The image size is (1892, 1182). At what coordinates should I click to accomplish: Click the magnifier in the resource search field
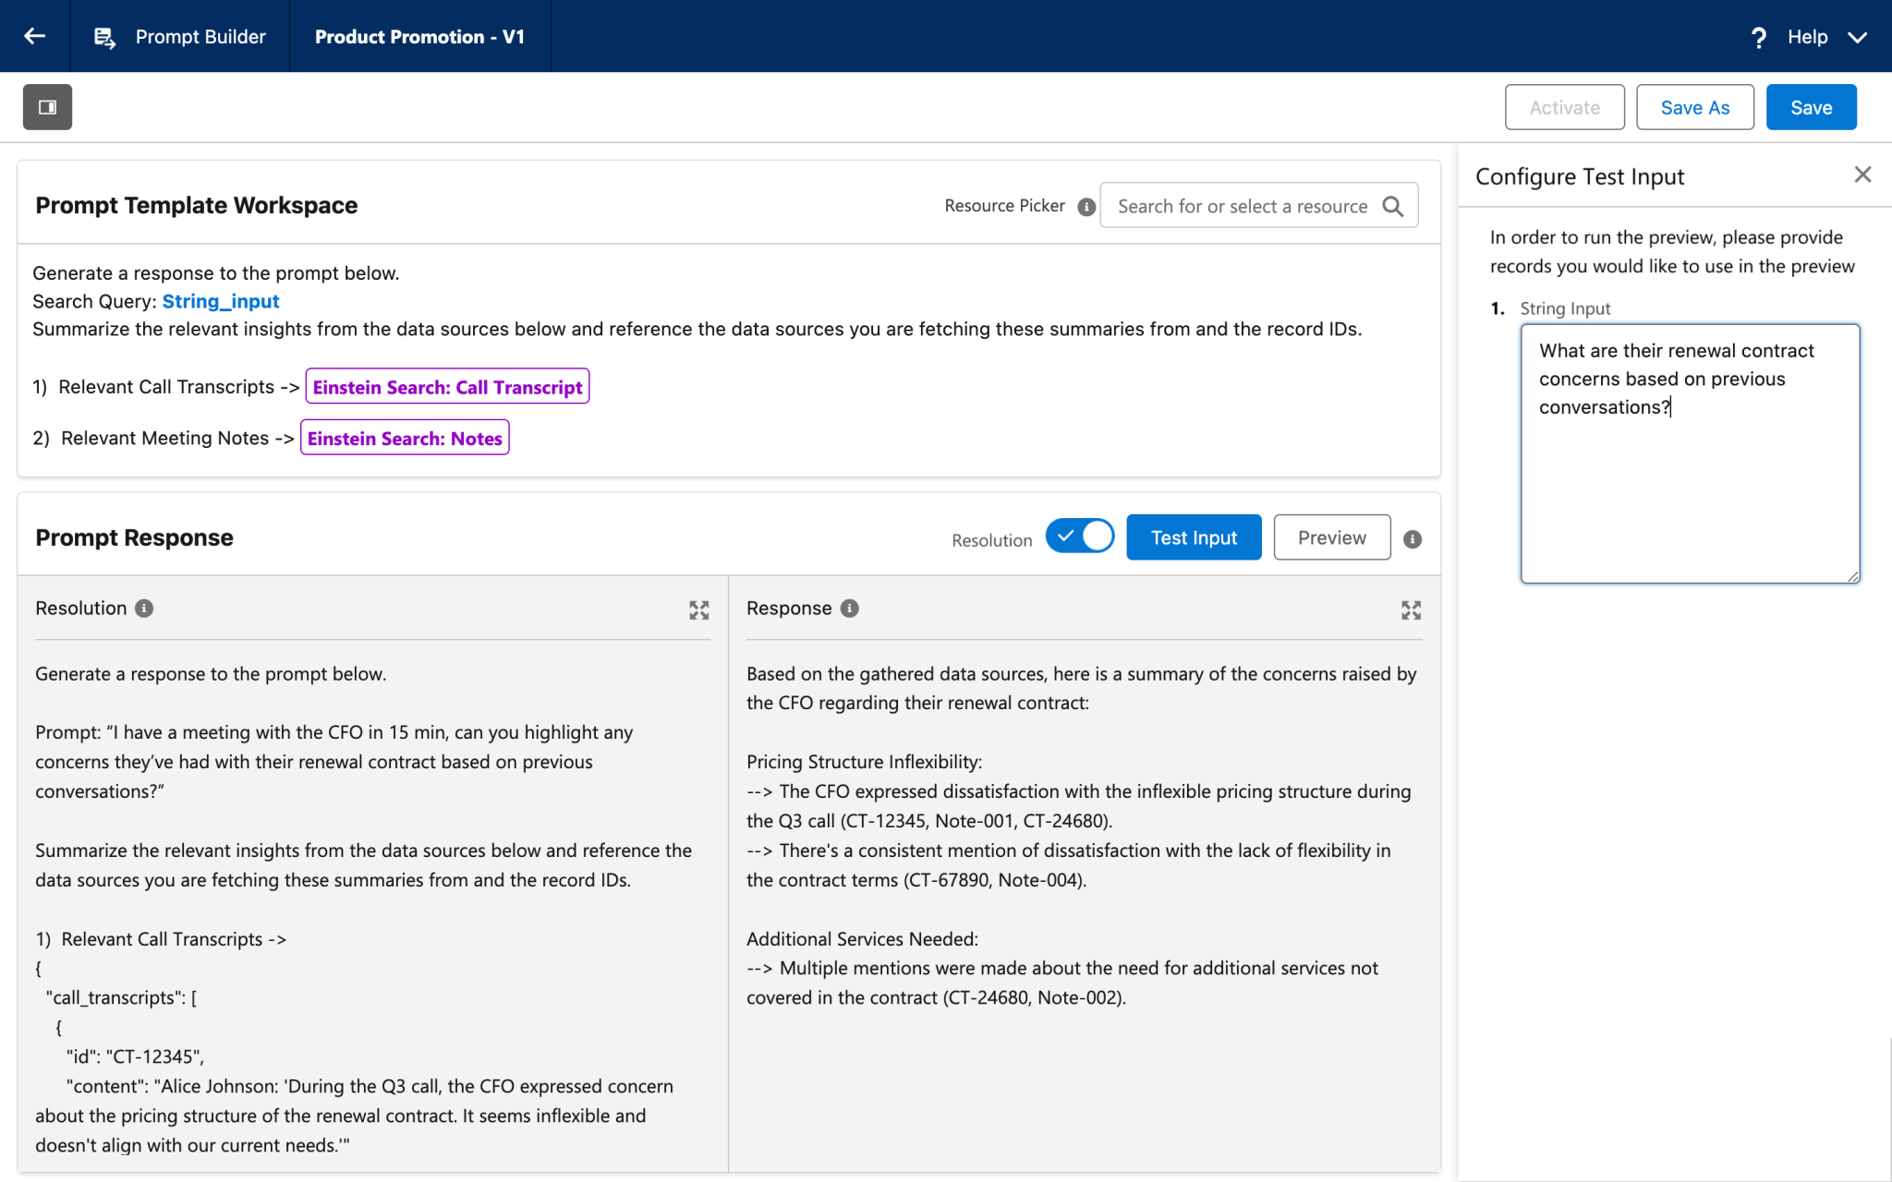pos(1393,205)
